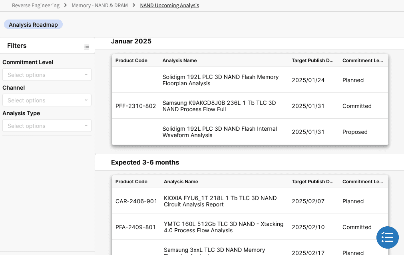404x255 pixels.
Task: Select Samsung K9AKGD8J0B 236L Process Flow row
Action: click(219, 106)
